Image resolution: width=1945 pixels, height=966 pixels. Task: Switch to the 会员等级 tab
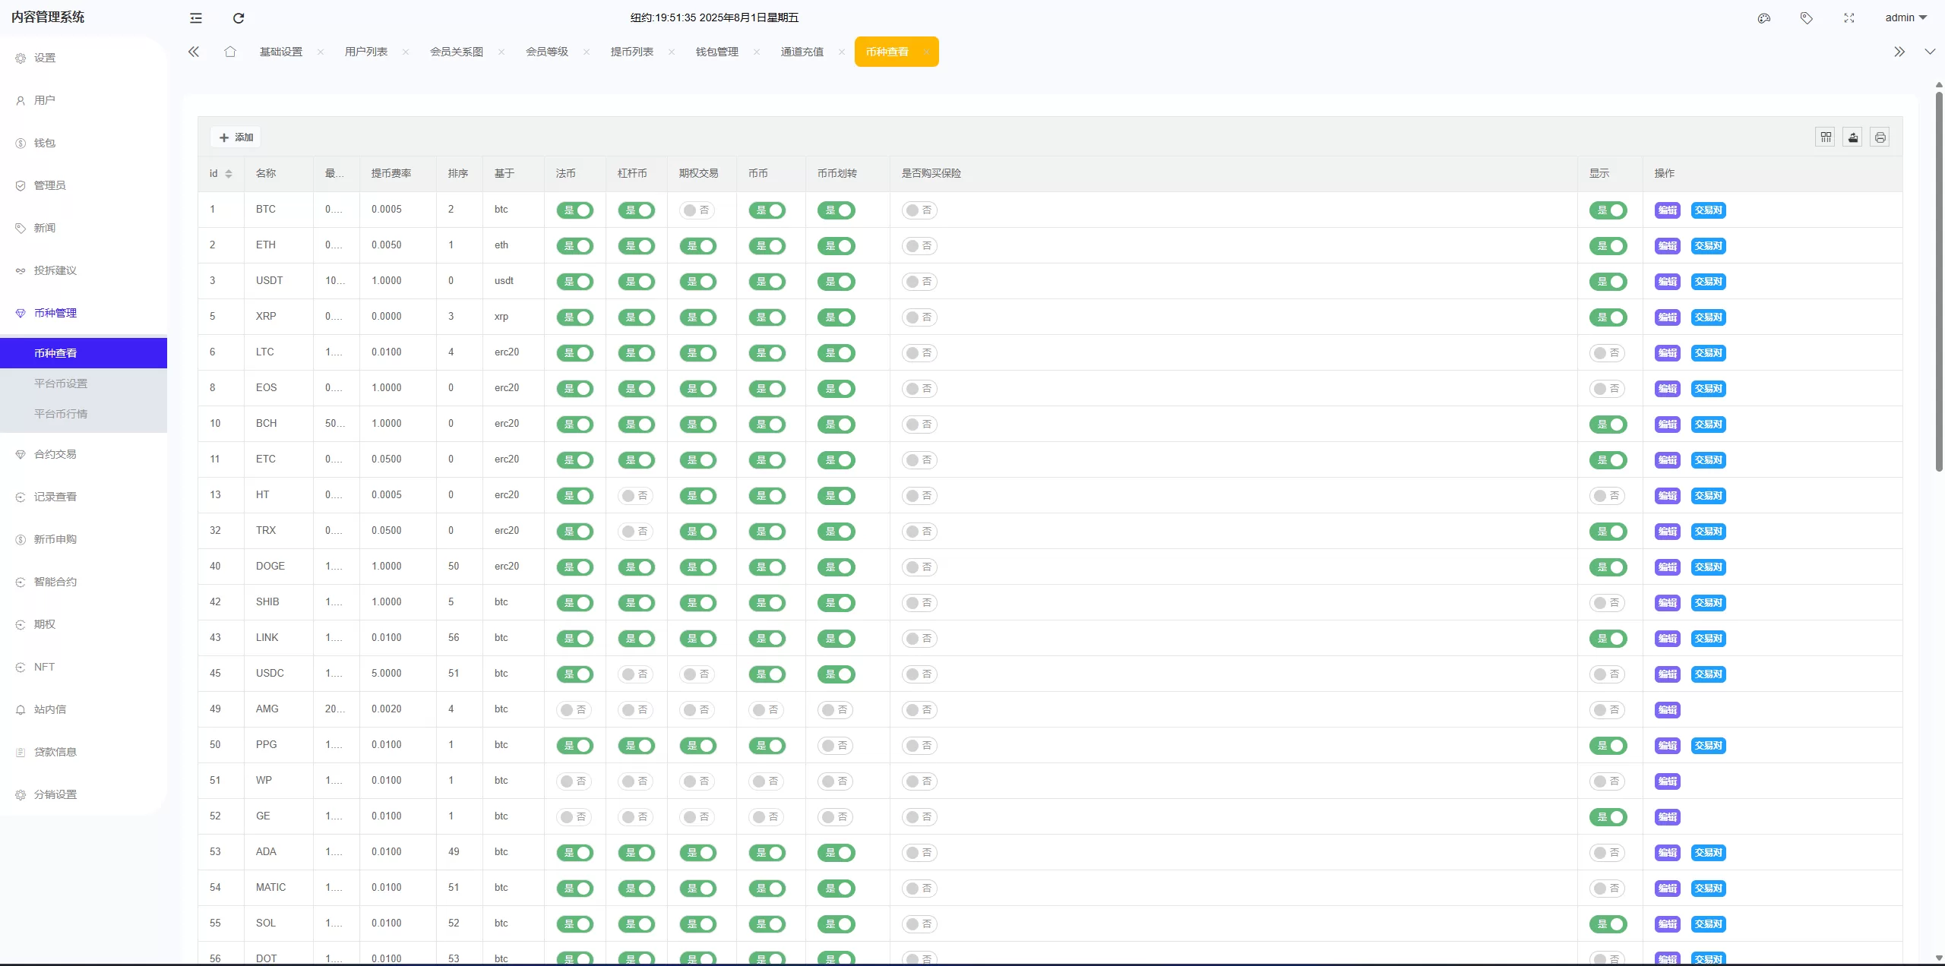[547, 52]
